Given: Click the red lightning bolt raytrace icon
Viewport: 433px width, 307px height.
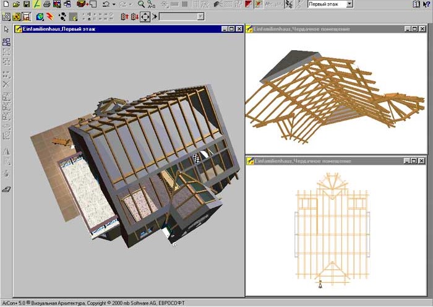Looking at the screenshot, I should [50, 17].
